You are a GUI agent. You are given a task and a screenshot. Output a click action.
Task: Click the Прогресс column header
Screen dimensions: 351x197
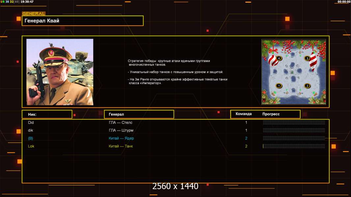[x=271, y=114]
